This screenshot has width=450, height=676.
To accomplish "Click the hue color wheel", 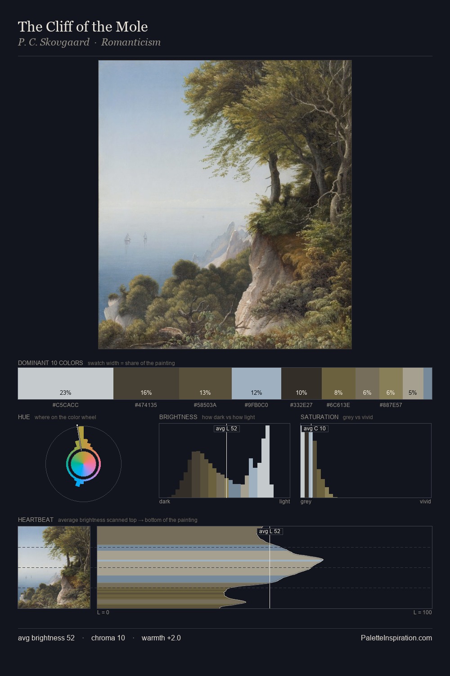I will pyautogui.click(x=83, y=464).
